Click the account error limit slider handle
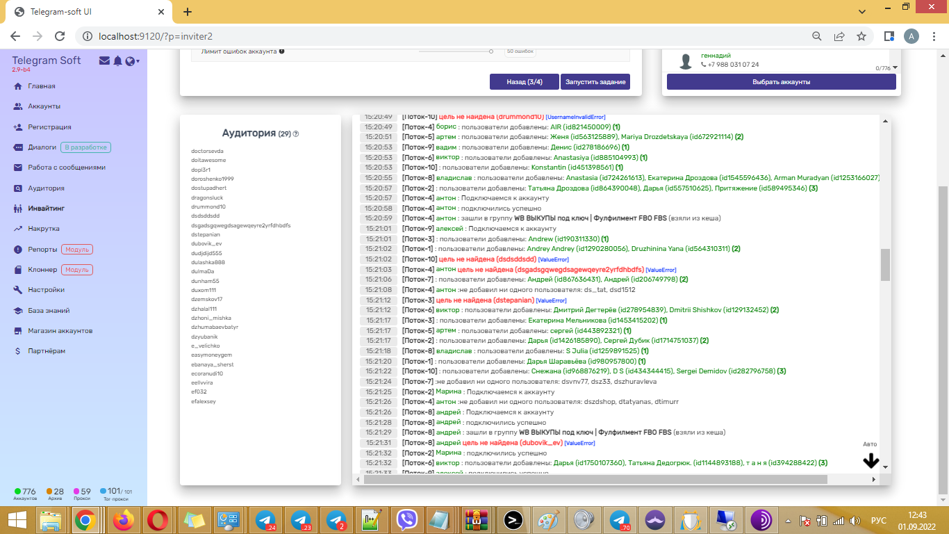 point(491,51)
